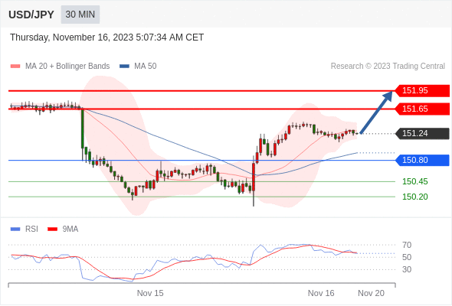
Task: Toggle MA 20 + Bollinger Bands legend swatch
Action: [x=15, y=67]
